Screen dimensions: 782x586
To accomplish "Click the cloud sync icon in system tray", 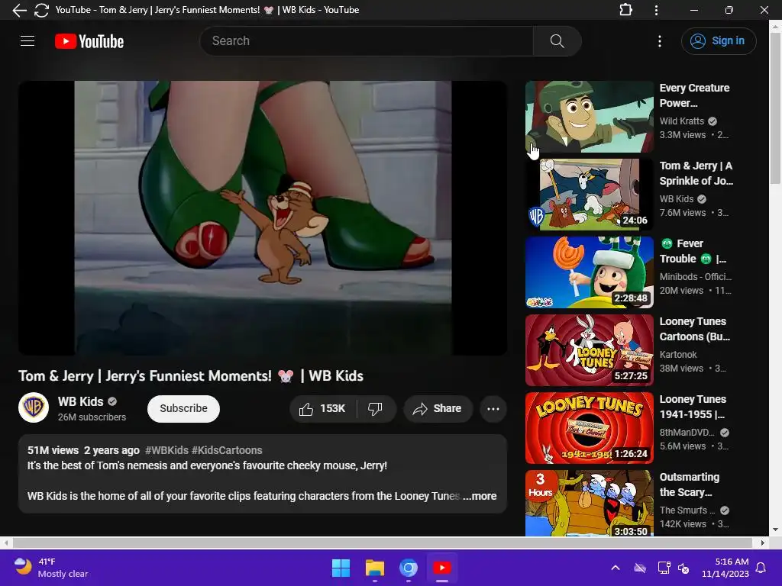I will coord(640,568).
